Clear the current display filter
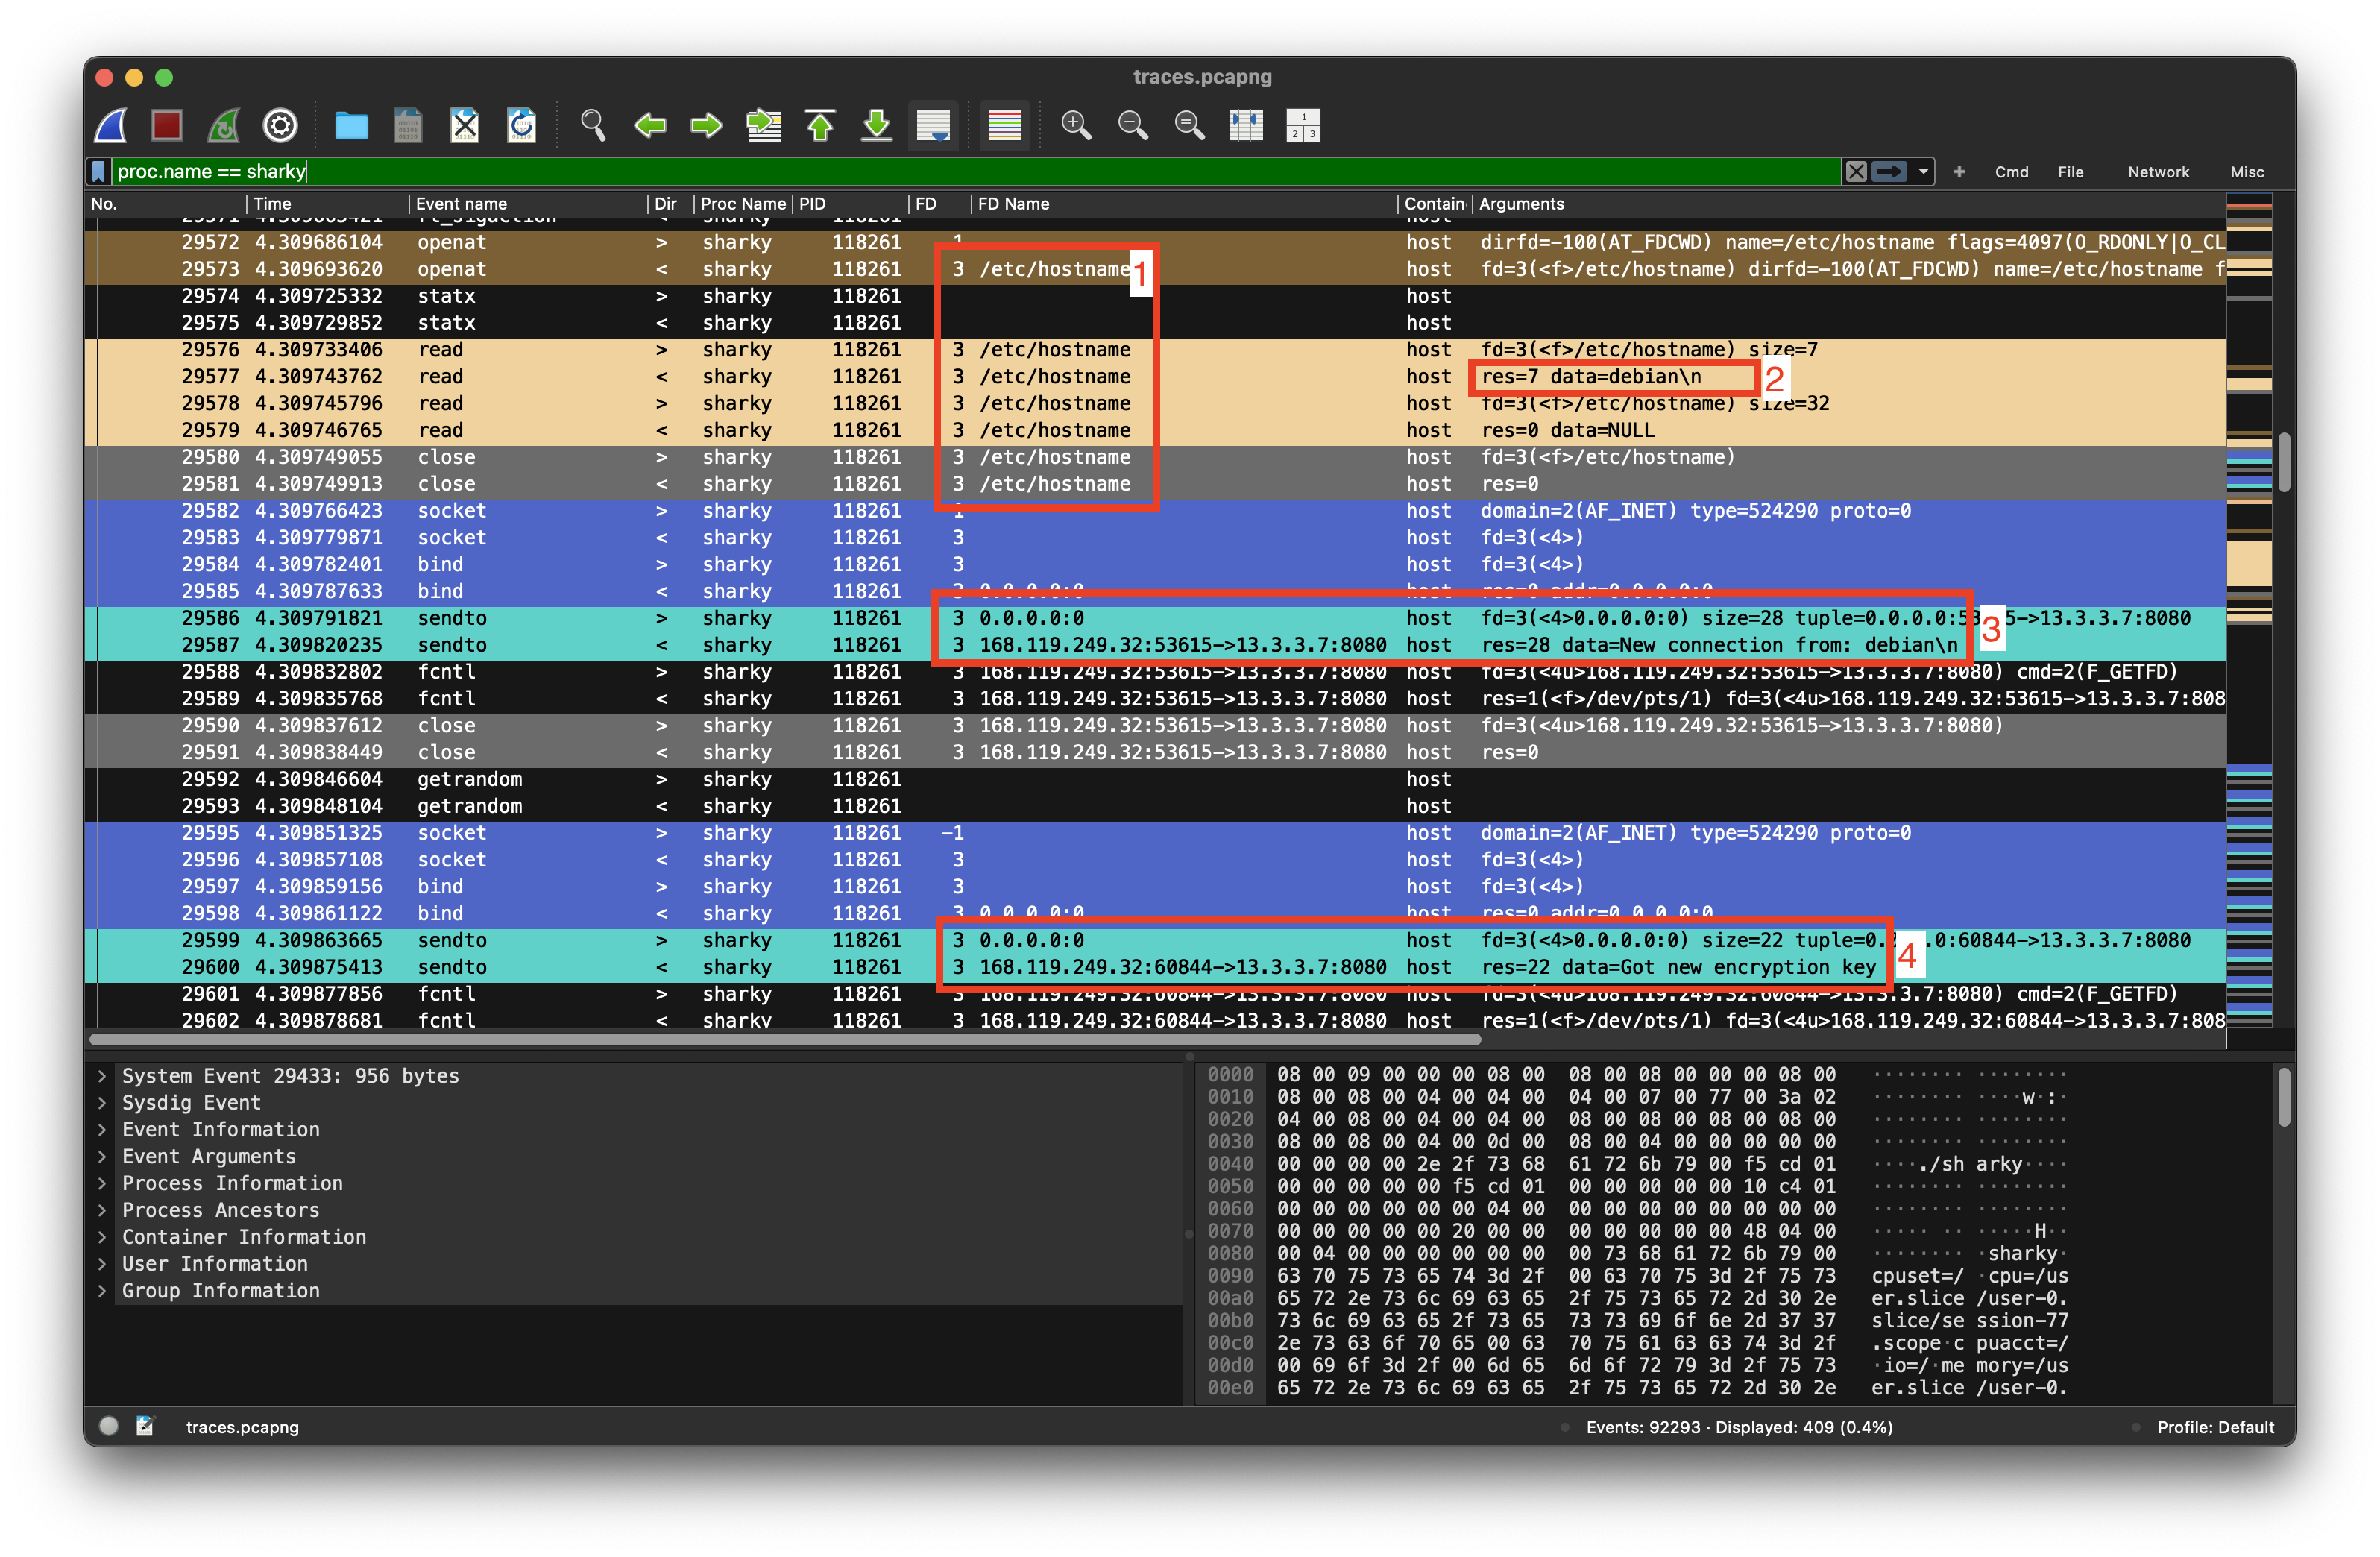This screenshot has height=1557, width=2380. [1856, 171]
